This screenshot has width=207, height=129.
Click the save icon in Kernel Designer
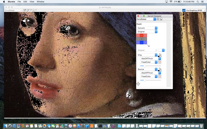(158, 19)
